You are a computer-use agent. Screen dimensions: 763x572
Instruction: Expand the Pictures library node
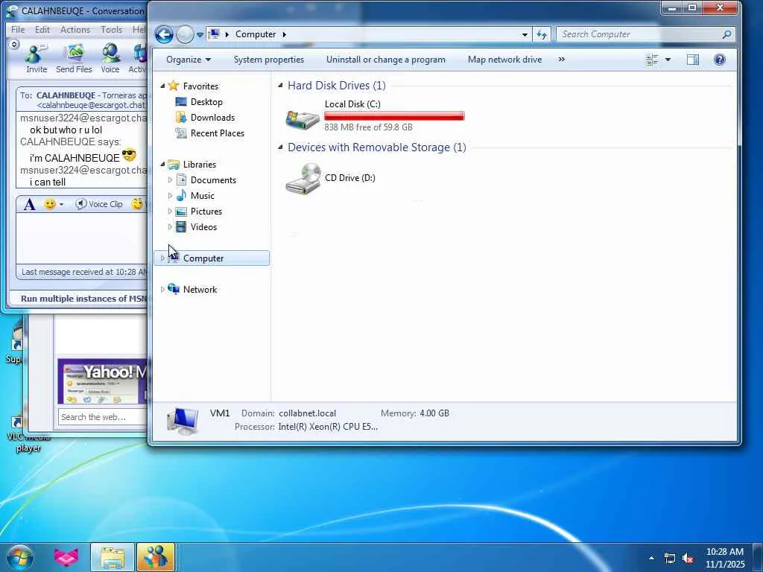click(x=170, y=211)
